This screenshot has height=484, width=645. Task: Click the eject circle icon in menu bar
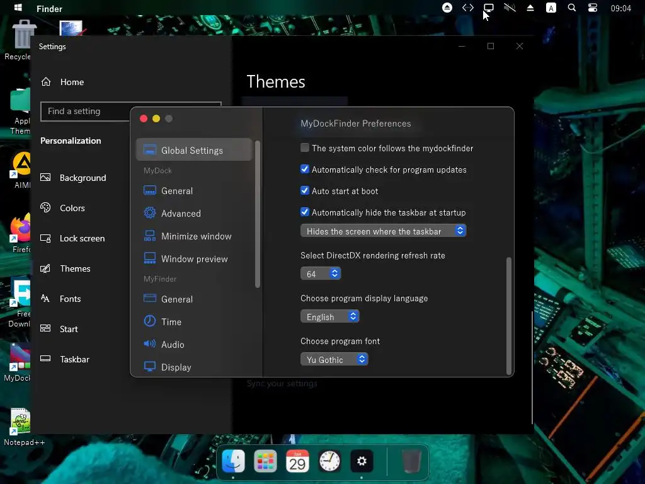447,8
